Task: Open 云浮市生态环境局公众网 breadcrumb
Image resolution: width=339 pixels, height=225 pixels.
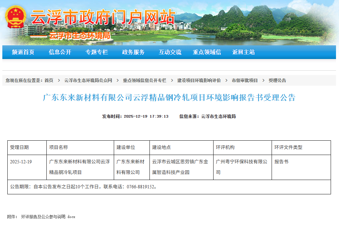Action: 88,80
